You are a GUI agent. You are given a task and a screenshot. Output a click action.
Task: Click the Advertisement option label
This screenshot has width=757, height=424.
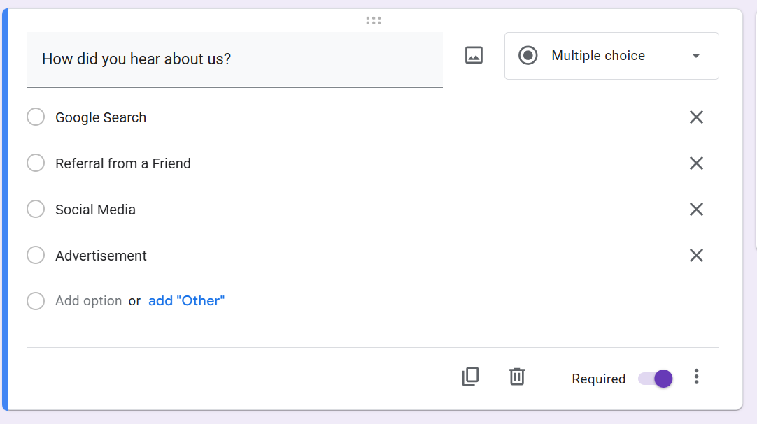100,255
